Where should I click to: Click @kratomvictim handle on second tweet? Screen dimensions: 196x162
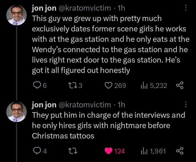coord(84,105)
